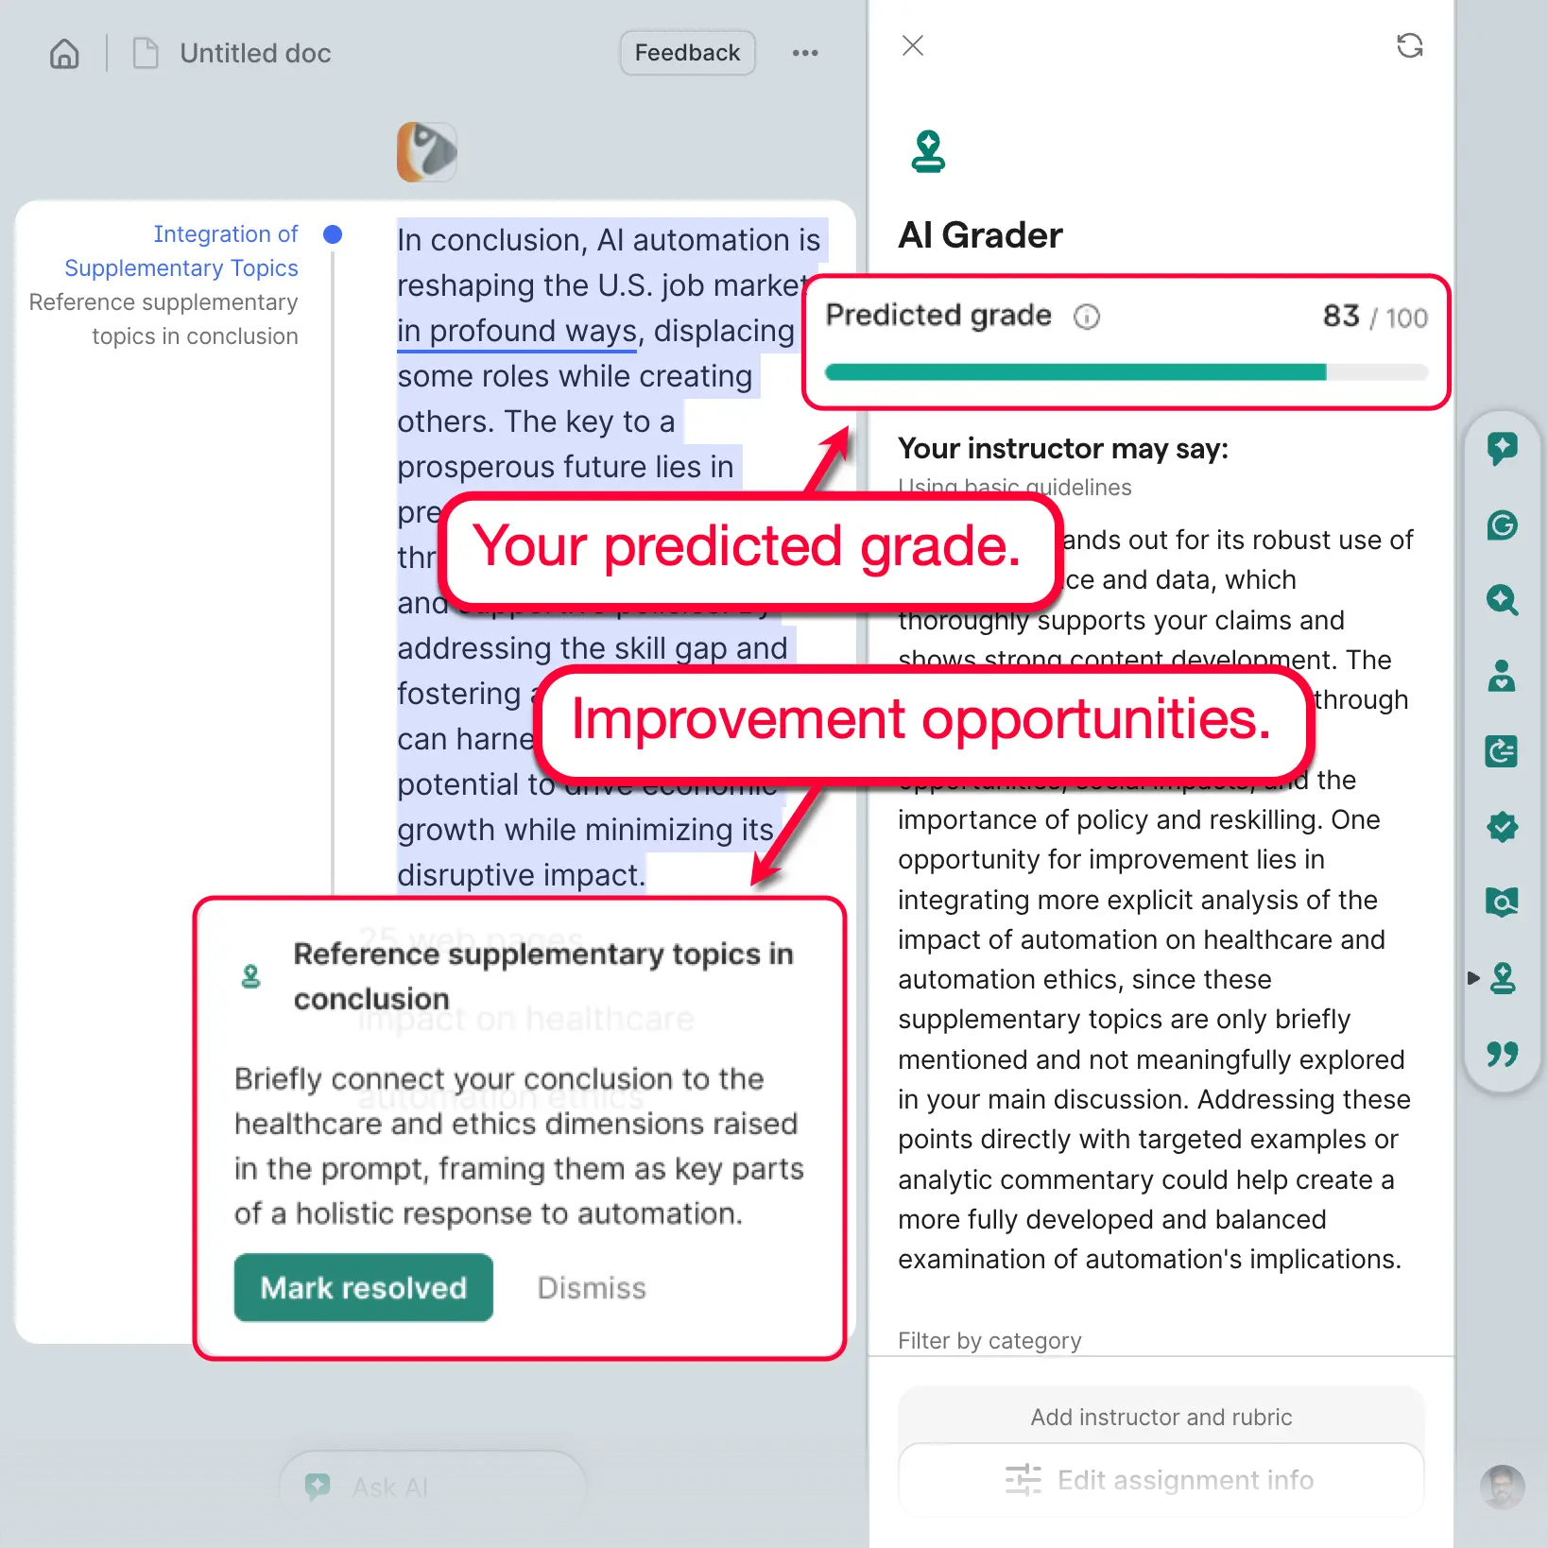Open the three-dot overflow menu
Image resolution: width=1548 pixels, height=1548 pixels.
(x=805, y=53)
